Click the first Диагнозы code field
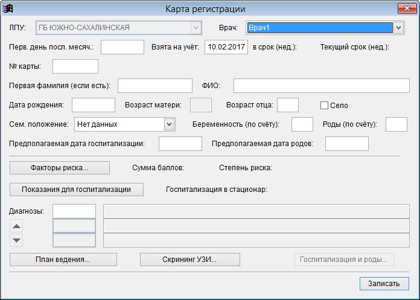The height and width of the screenshot is (300, 420). tap(74, 211)
